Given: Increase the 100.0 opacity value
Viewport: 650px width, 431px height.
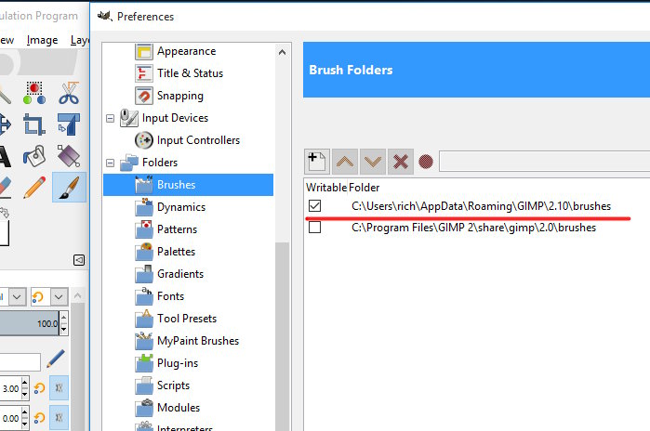Looking at the screenshot, I should coord(64,318).
